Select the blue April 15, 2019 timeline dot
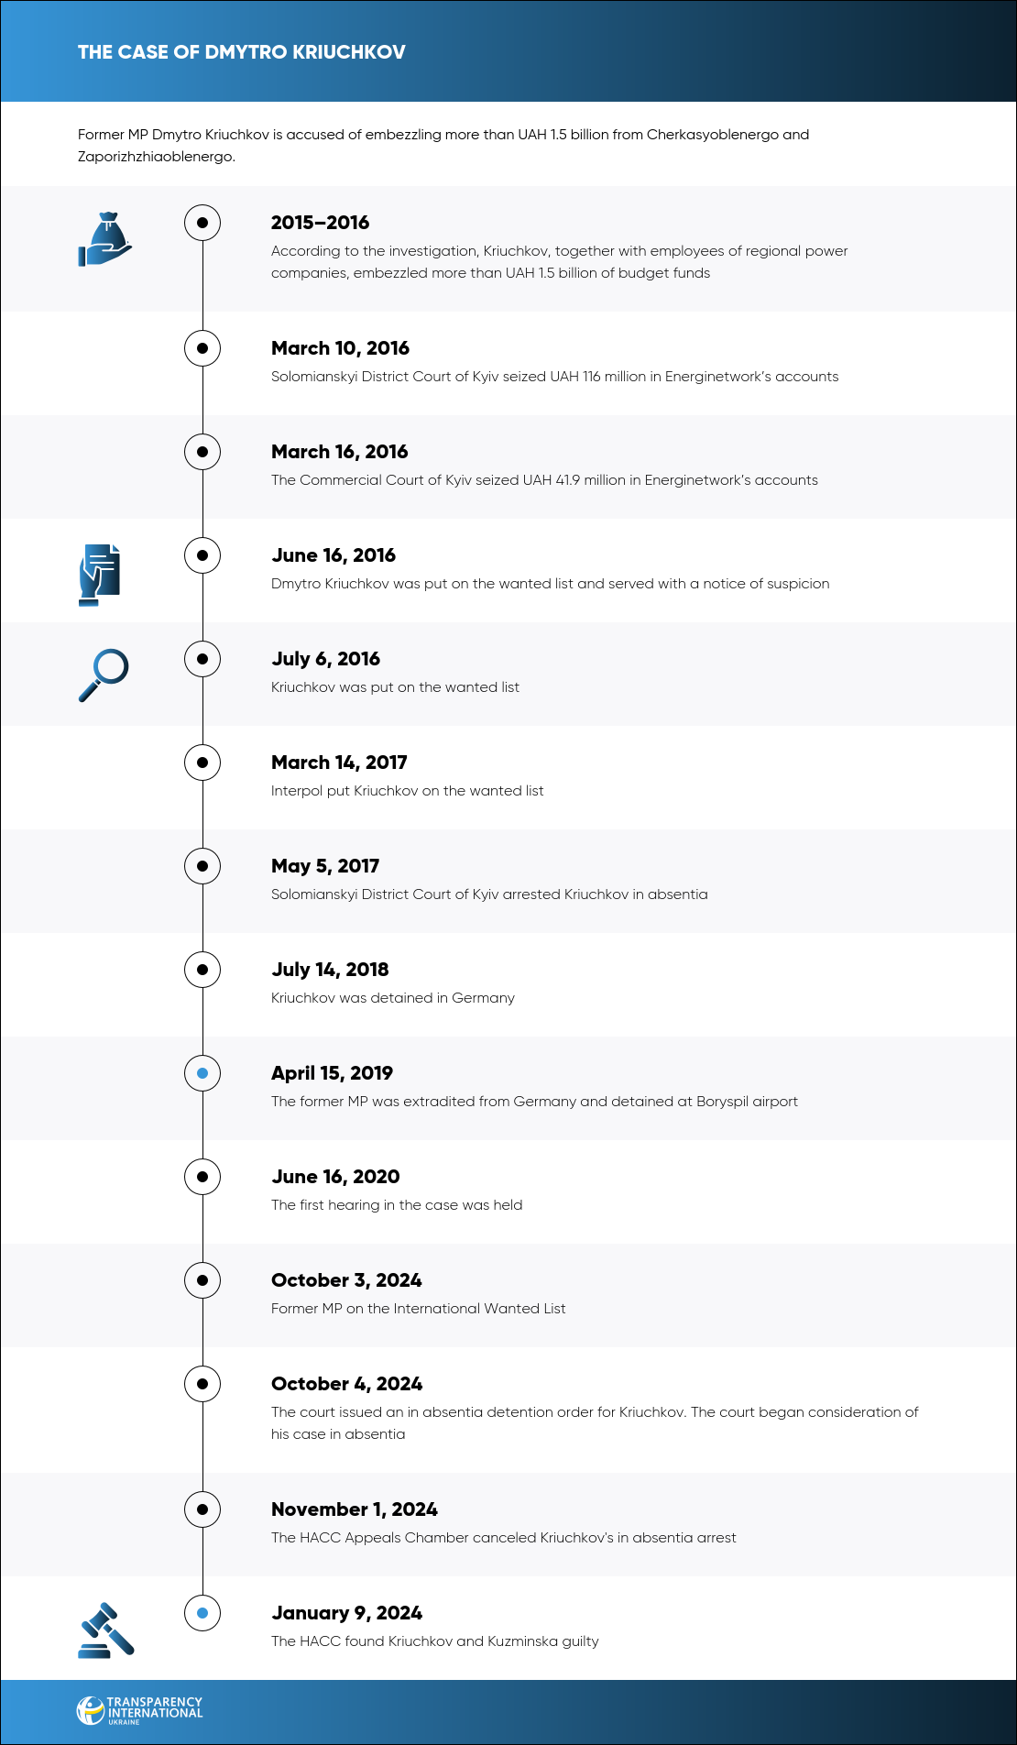Screen dimensions: 1017x1745 click(202, 1073)
